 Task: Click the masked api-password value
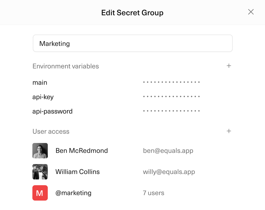click(171, 111)
